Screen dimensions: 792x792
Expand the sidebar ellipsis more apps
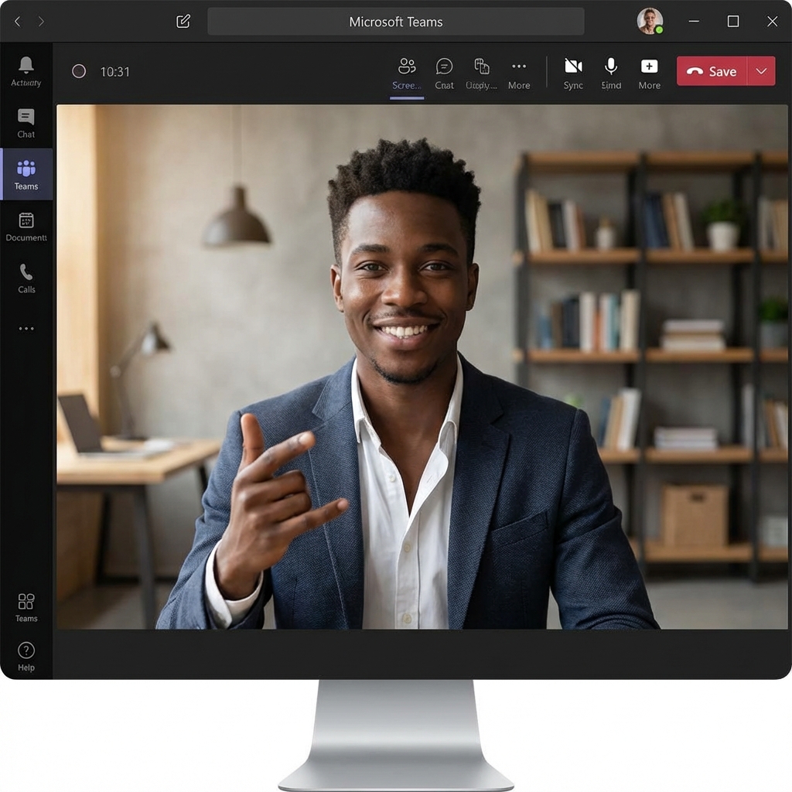(26, 329)
